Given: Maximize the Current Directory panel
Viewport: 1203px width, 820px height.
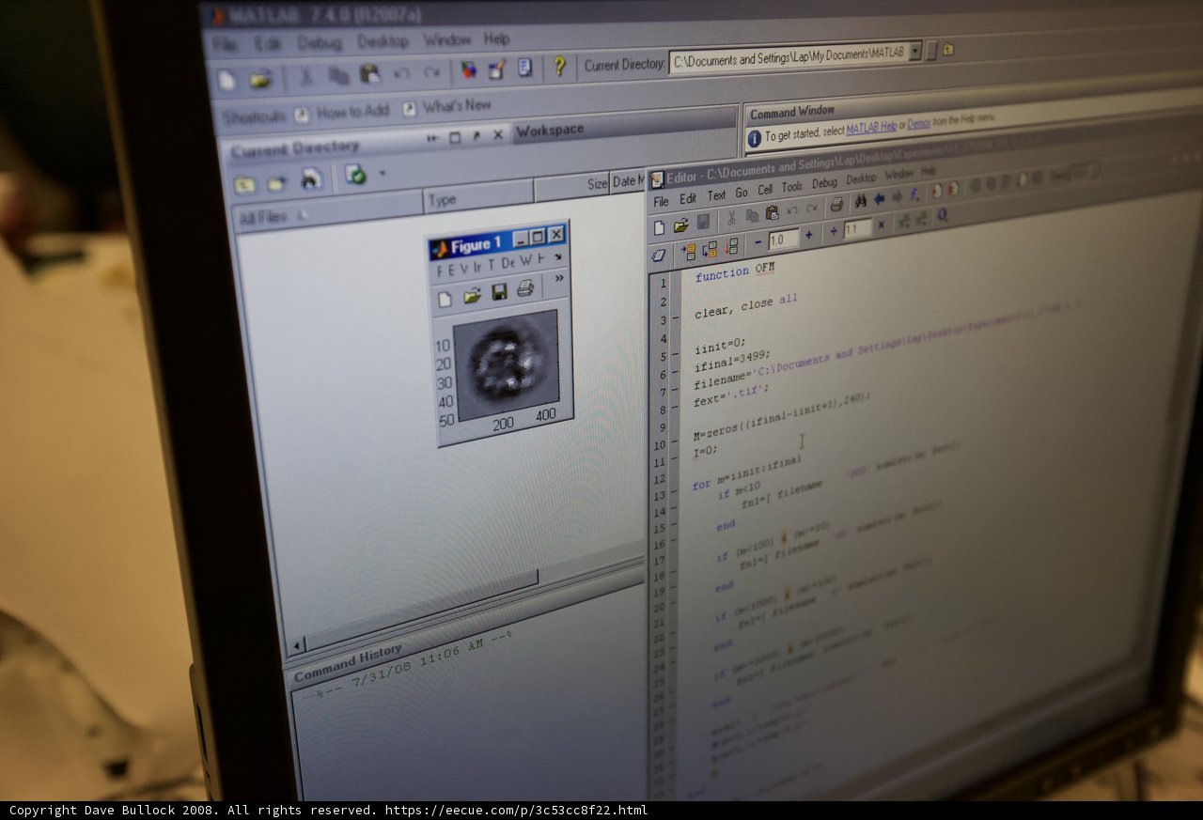Looking at the screenshot, I should [x=455, y=137].
